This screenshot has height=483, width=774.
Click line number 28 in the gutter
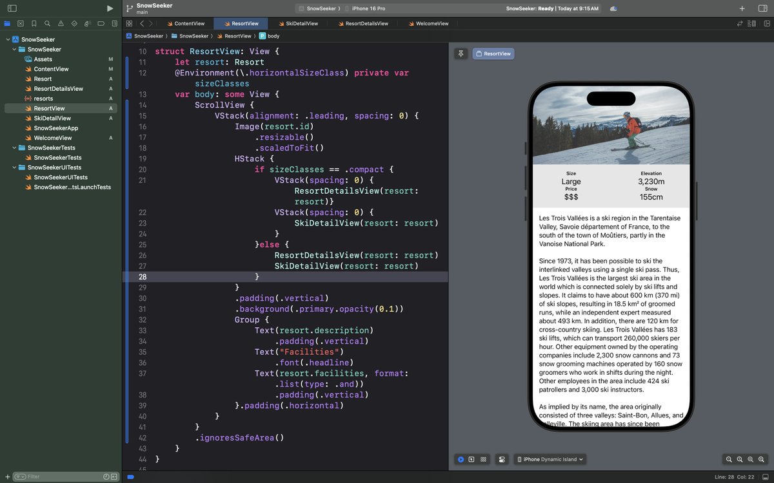(142, 276)
